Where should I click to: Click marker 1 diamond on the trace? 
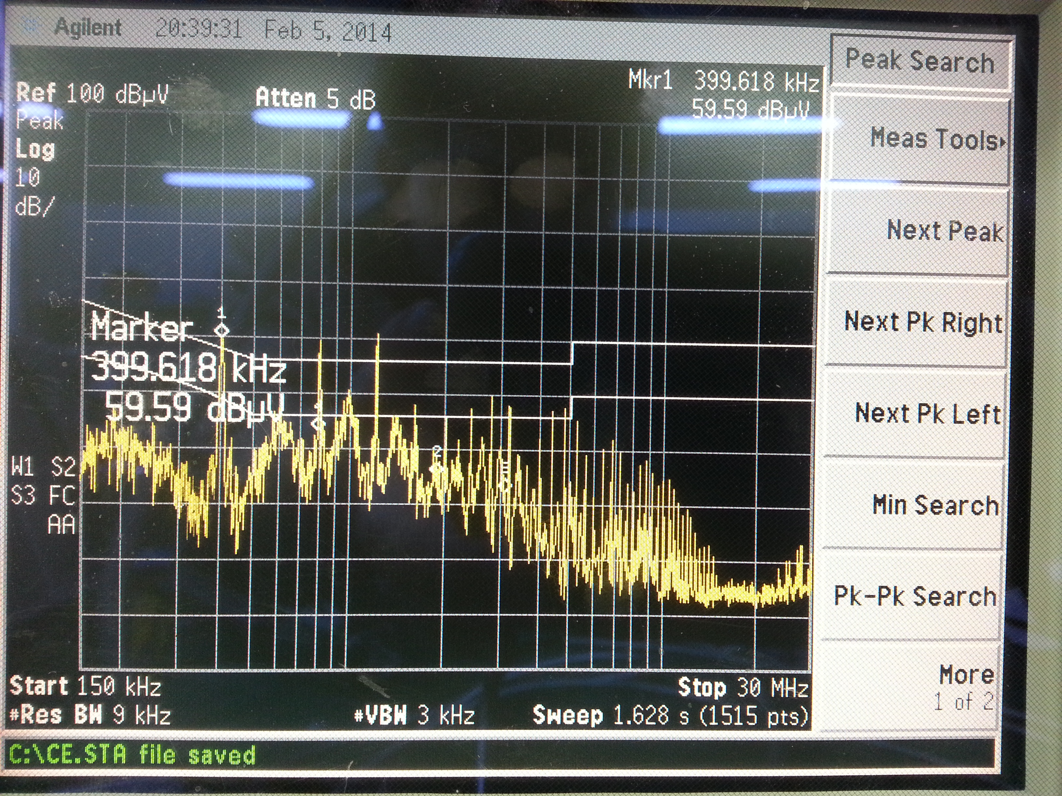click(221, 330)
